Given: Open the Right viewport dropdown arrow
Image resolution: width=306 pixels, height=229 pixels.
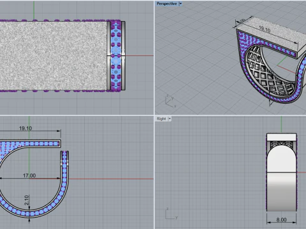Looking at the screenshot, I should (x=170, y=119).
